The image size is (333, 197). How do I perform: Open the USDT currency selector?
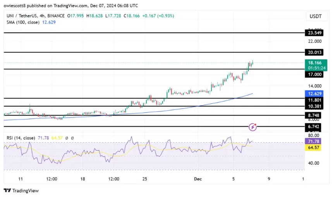coord(316,16)
